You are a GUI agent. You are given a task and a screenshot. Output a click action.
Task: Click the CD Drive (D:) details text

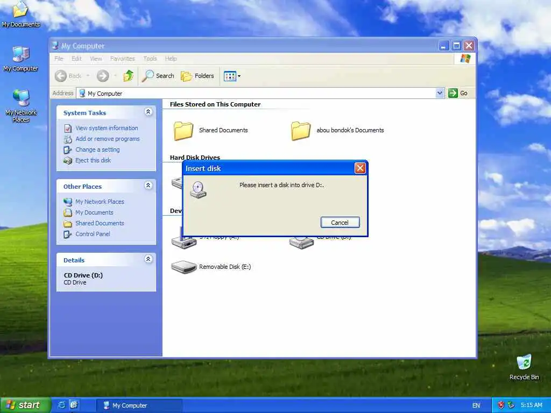tap(83, 275)
